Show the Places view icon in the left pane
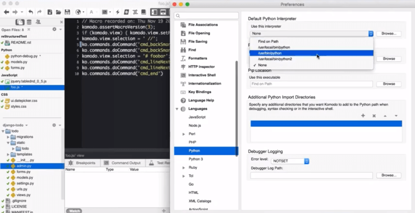The width and height of the screenshot is (415, 213). coord(20,22)
